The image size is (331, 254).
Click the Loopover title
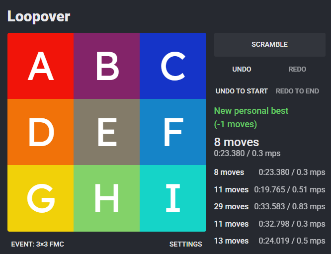[x=39, y=16]
